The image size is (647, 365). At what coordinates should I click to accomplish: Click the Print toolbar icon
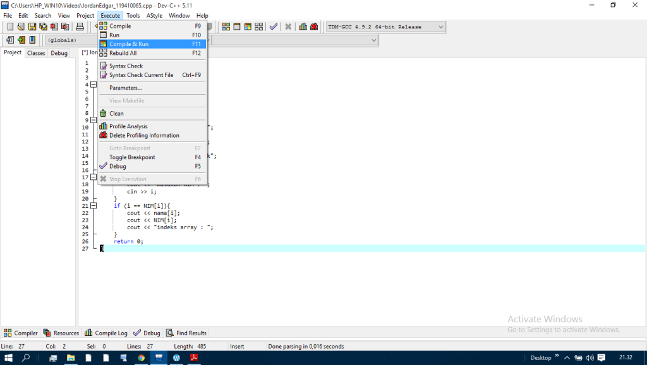(80, 27)
